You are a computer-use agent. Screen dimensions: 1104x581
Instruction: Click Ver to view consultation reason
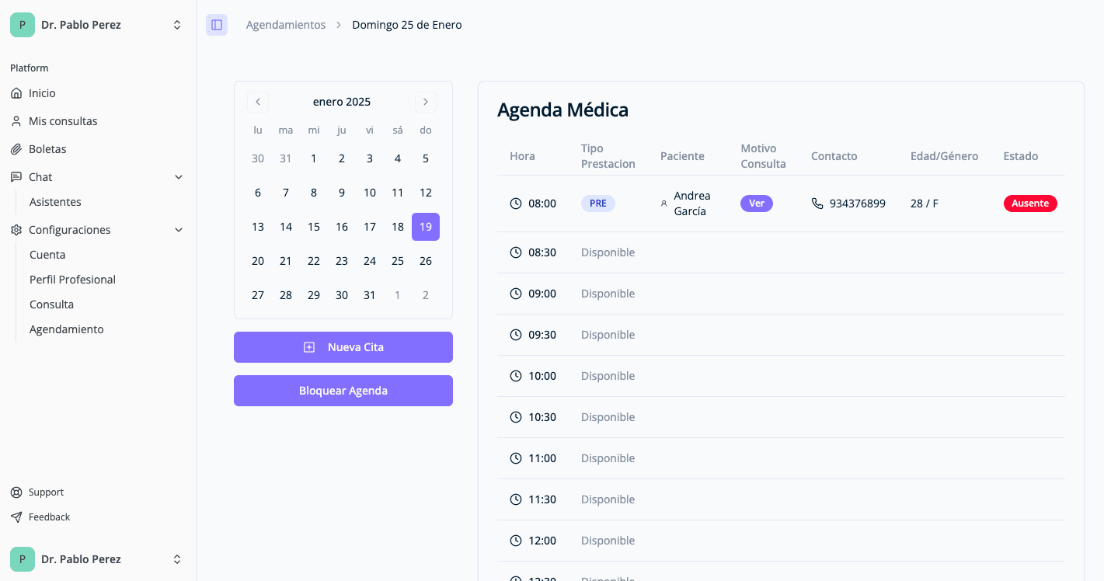(x=757, y=204)
